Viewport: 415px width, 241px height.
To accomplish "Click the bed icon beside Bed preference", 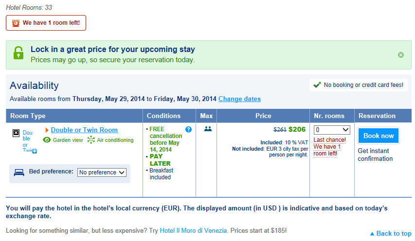I will (19, 172).
